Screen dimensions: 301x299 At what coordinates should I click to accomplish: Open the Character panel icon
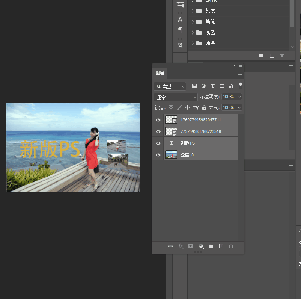[x=181, y=20]
